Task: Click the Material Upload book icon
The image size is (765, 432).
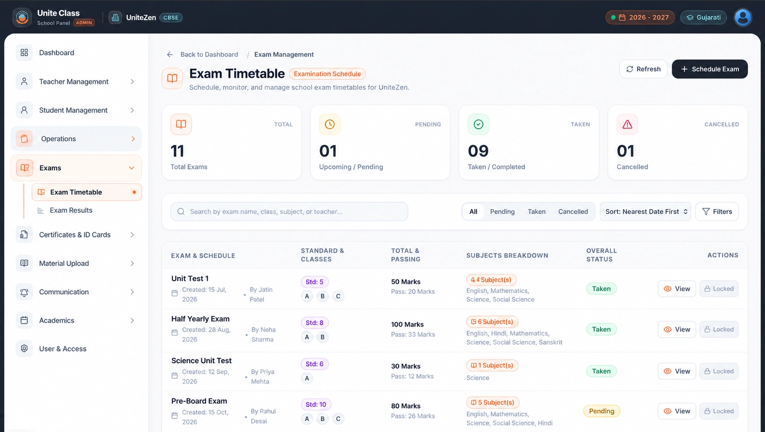Action: point(24,263)
